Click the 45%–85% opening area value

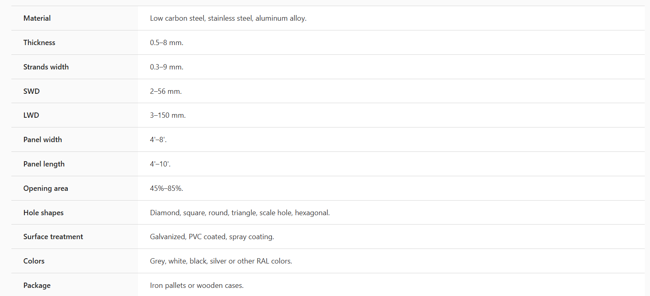click(166, 188)
